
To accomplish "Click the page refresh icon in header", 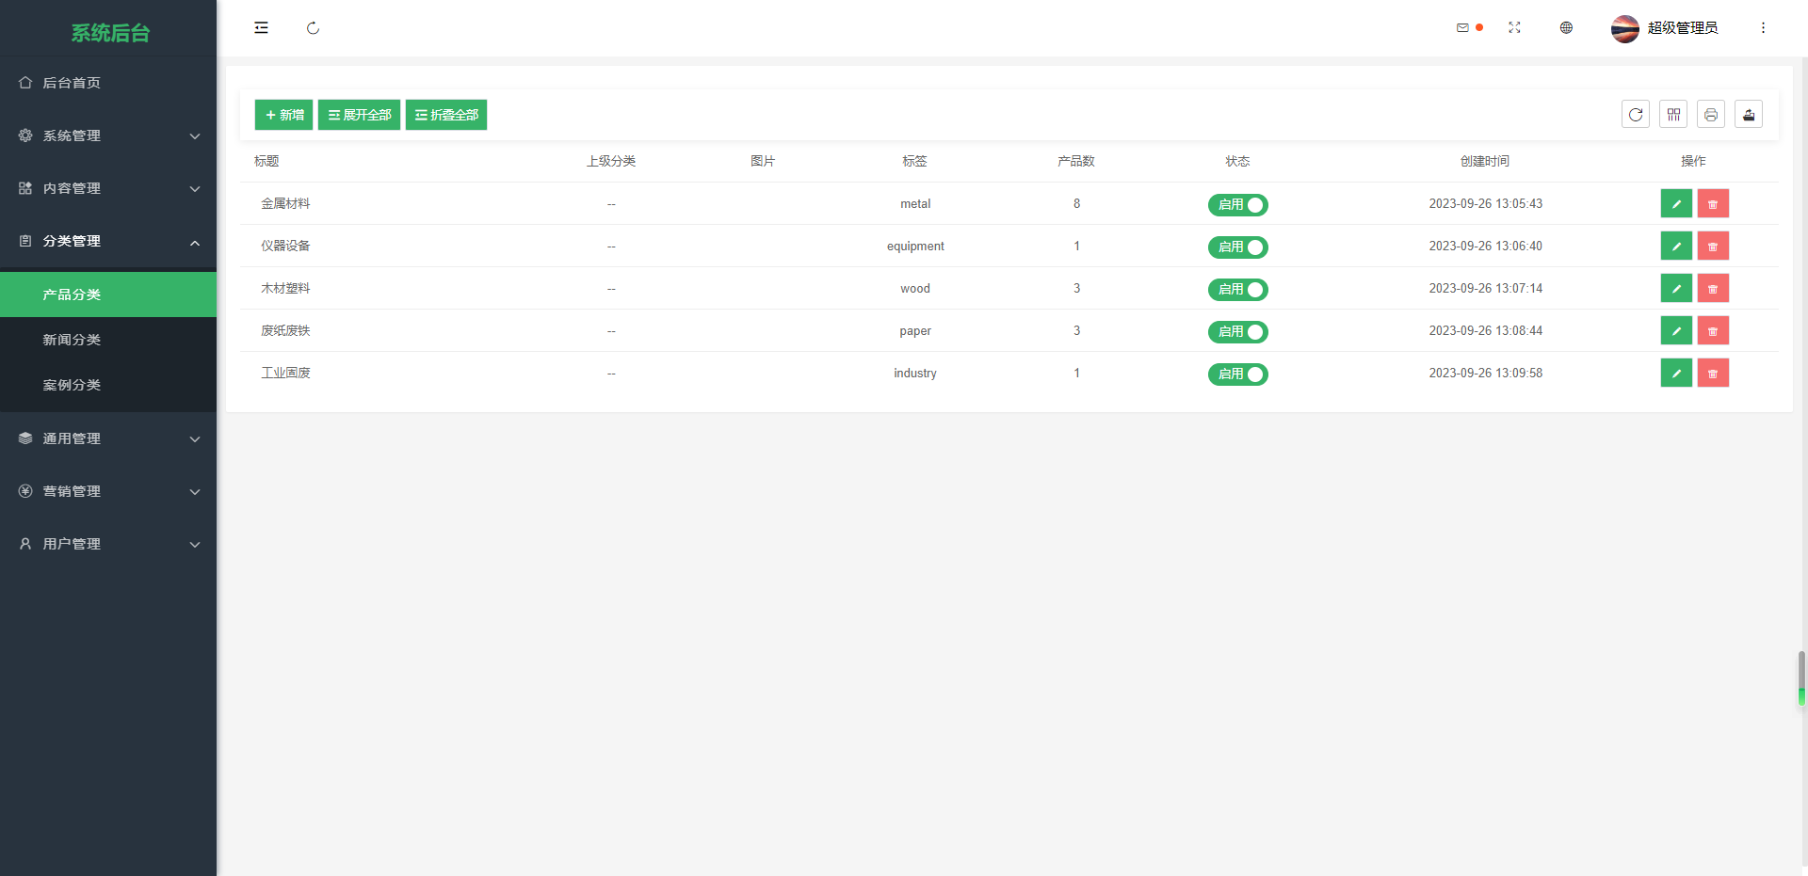I will coord(313,28).
